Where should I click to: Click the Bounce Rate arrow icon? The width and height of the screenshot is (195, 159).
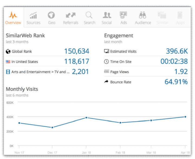[x=106, y=82]
